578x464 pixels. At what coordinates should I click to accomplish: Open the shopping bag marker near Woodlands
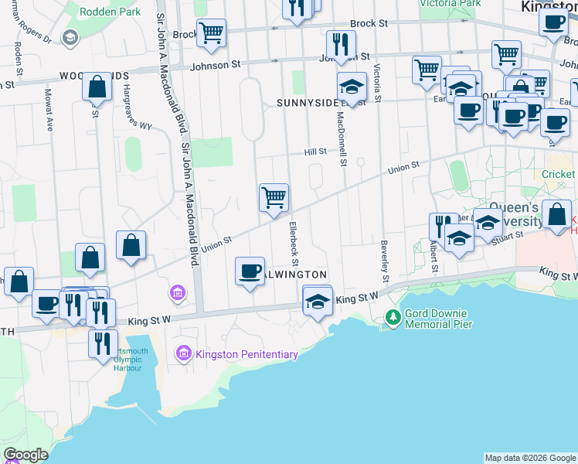(x=97, y=89)
